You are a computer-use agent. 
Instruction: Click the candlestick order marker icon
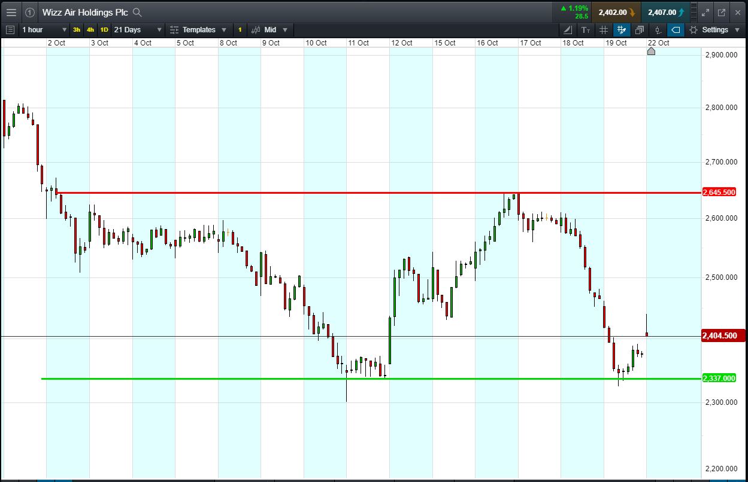658,30
